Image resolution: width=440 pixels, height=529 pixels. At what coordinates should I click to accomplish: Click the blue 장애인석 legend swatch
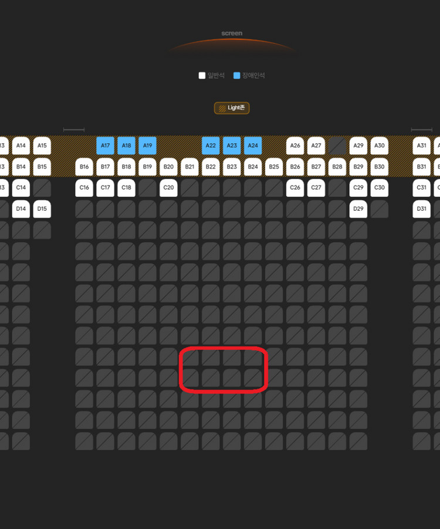coord(236,76)
